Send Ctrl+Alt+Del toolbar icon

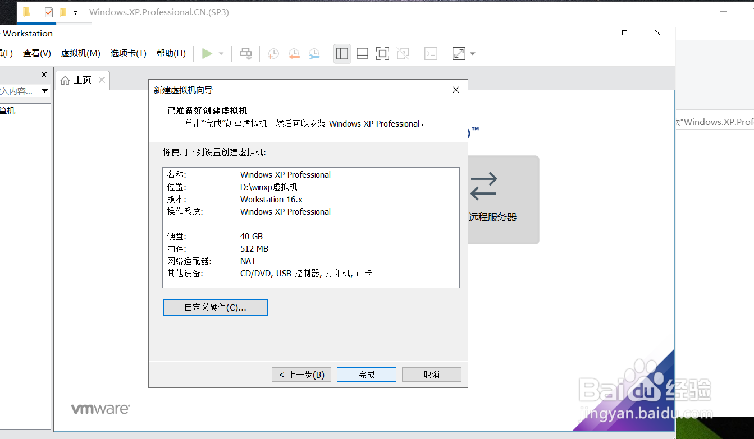pyautogui.click(x=245, y=54)
